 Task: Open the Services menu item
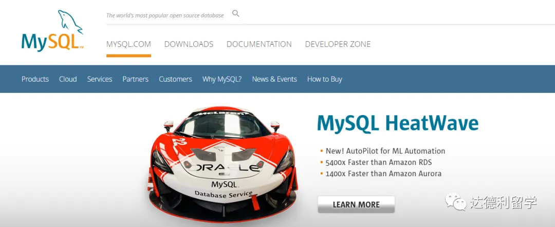tap(100, 79)
